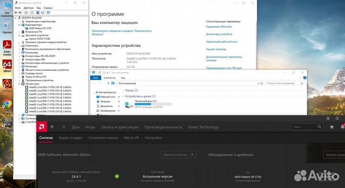Click the AMD bug report icon
Image resolution: width=345 pixels, height=188 pixels.
pos(328,118)
